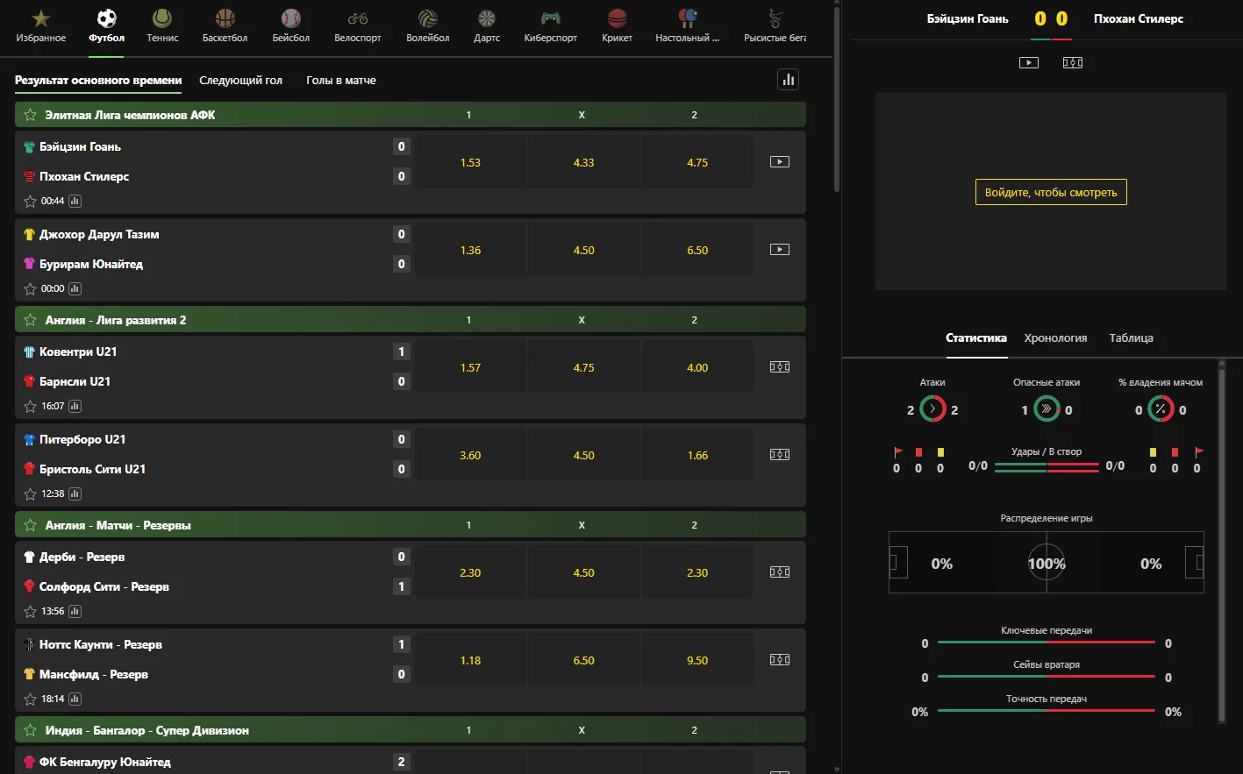The image size is (1243, 774).
Task: Switch to Следующий гол tab
Action: (241, 81)
